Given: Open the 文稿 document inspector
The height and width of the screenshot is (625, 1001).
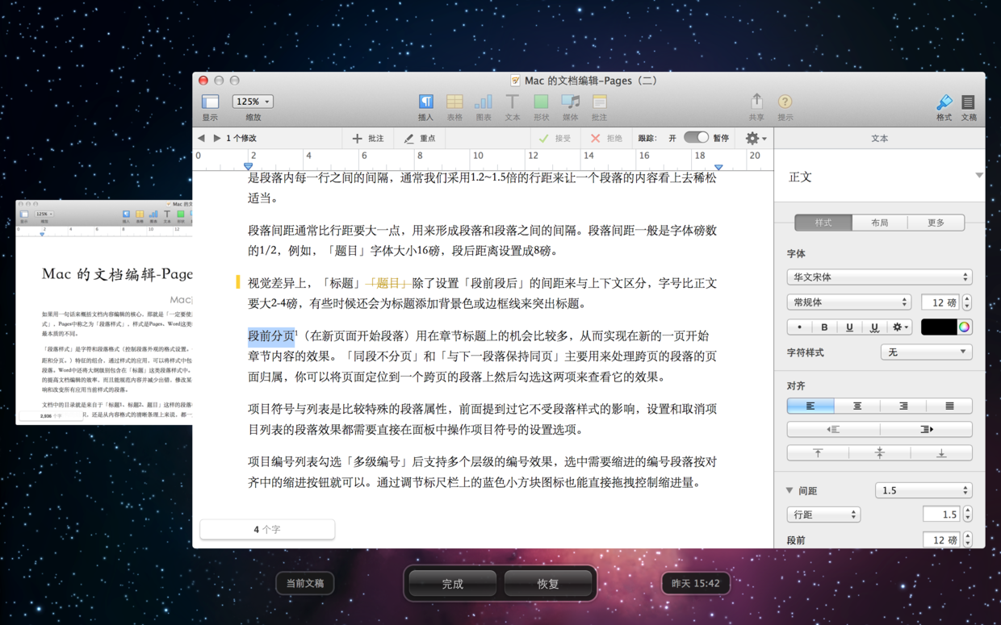Looking at the screenshot, I should coord(968,102).
